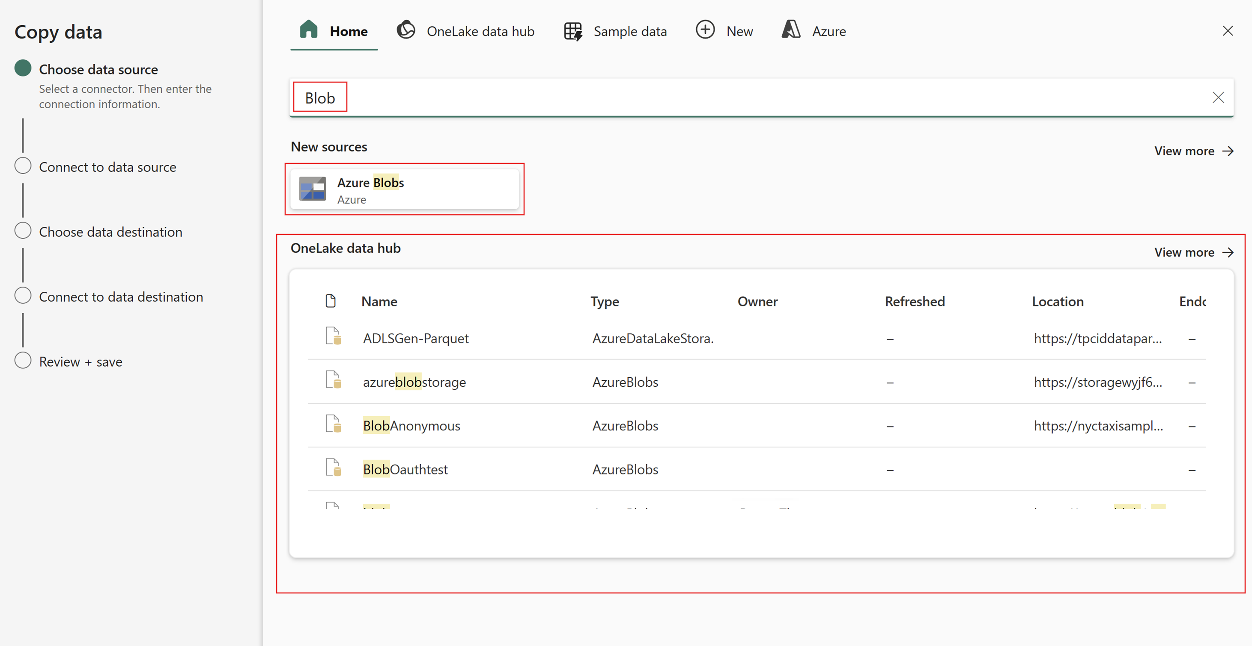The height and width of the screenshot is (646, 1252).
Task: Sort by the Name column header
Action: tap(379, 302)
